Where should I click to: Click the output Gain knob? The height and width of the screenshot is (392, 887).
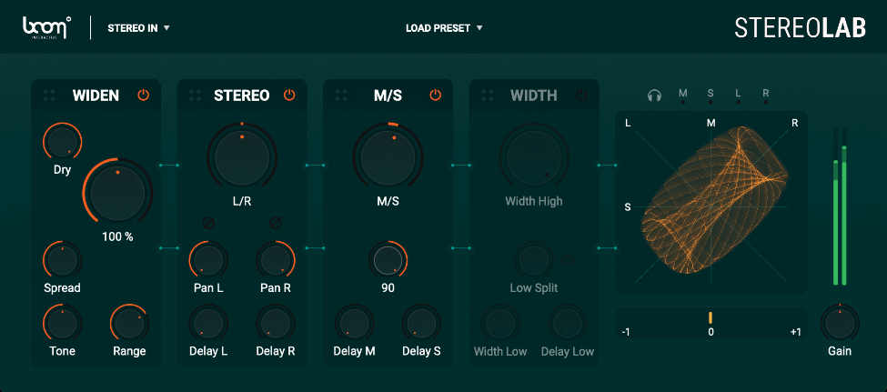tap(840, 324)
